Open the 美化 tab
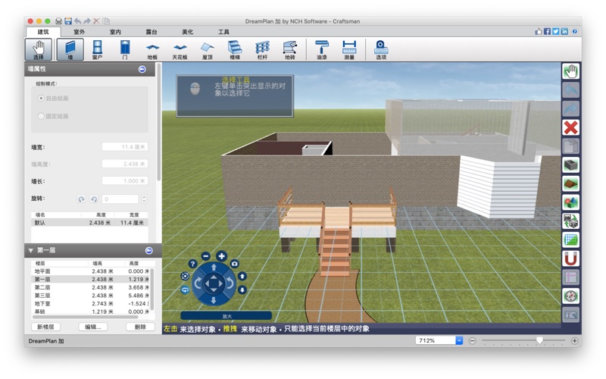 pos(187,32)
